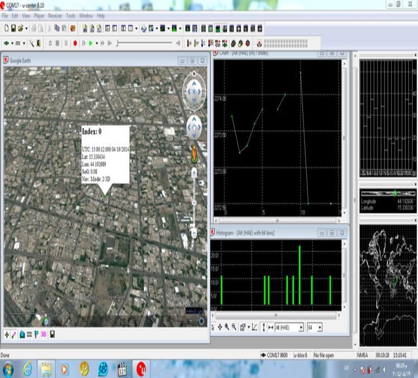Click the red Record button

click(75, 43)
